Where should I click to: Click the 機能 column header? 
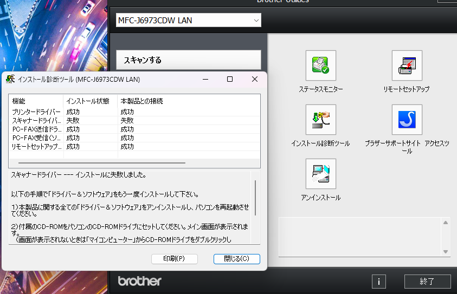(x=36, y=101)
